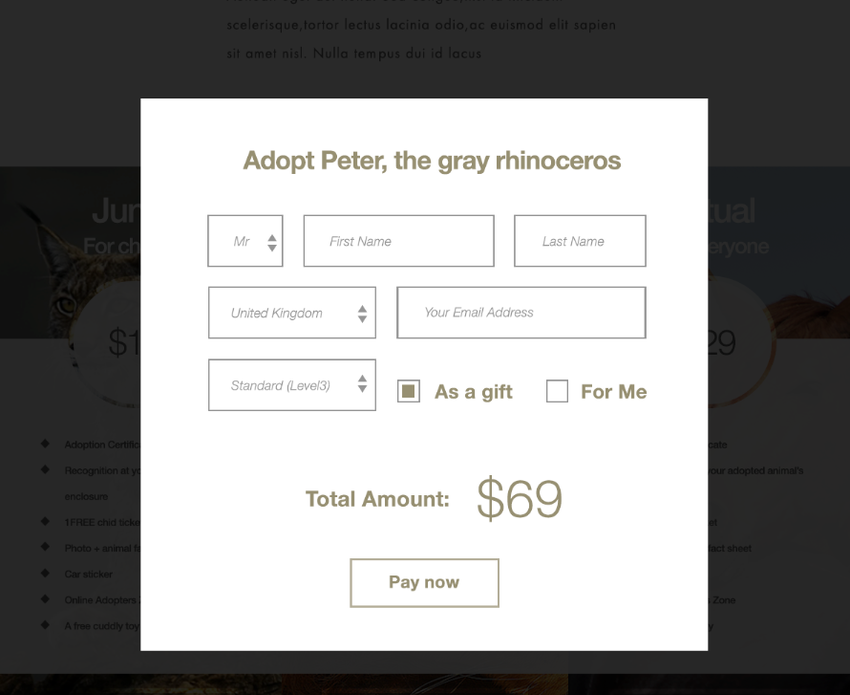Open the Mr title dropdown
The image size is (850, 695).
(245, 241)
